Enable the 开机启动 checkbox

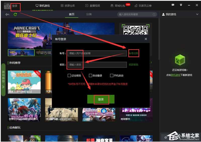112,76
